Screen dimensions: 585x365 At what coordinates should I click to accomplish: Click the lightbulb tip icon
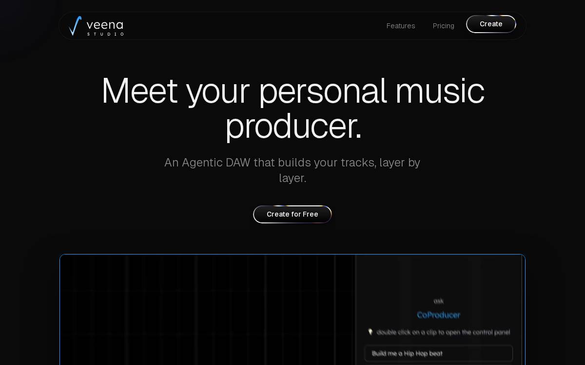(x=370, y=332)
